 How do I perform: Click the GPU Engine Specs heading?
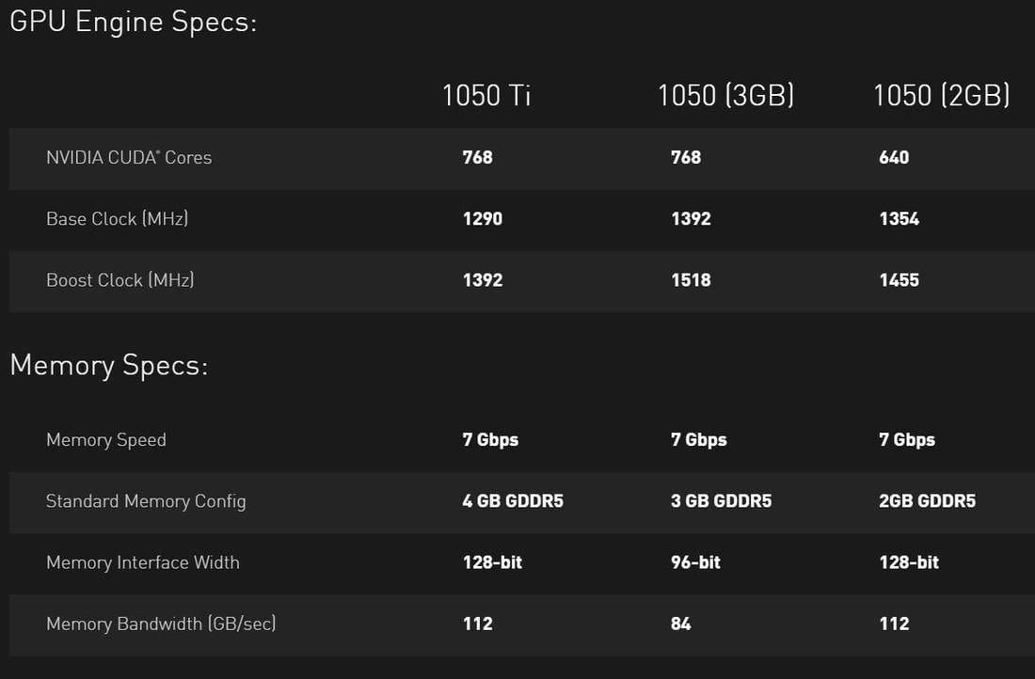pos(134,22)
